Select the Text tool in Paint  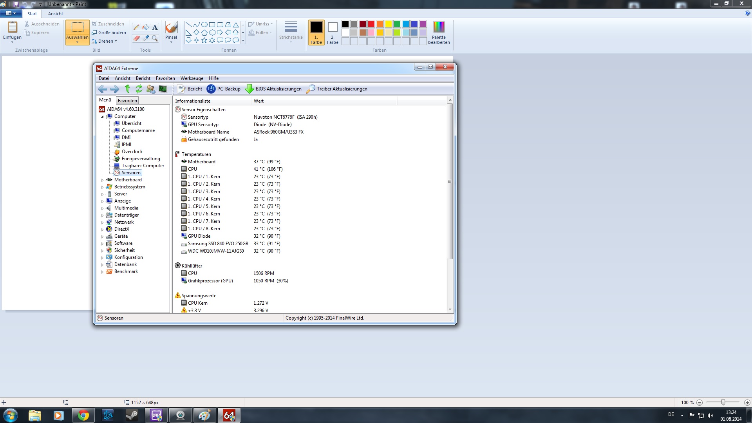[155, 27]
